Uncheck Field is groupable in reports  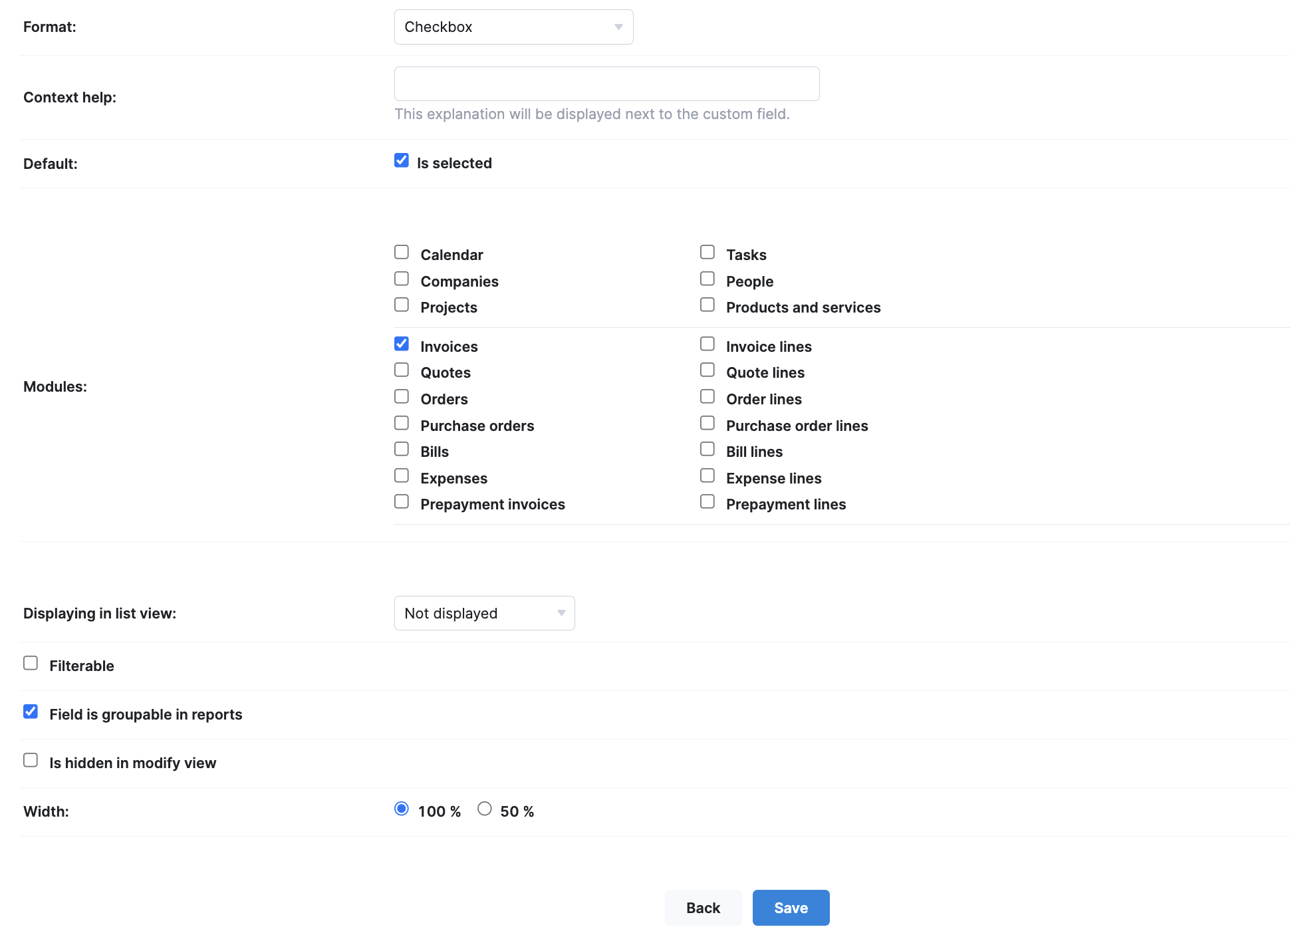coord(31,712)
